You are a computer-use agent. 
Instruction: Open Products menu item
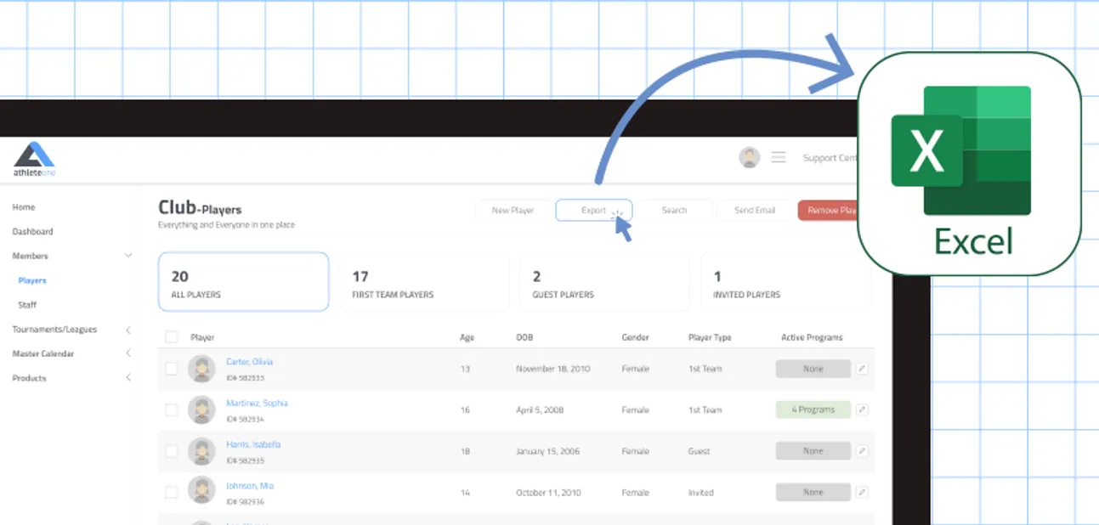click(x=29, y=378)
